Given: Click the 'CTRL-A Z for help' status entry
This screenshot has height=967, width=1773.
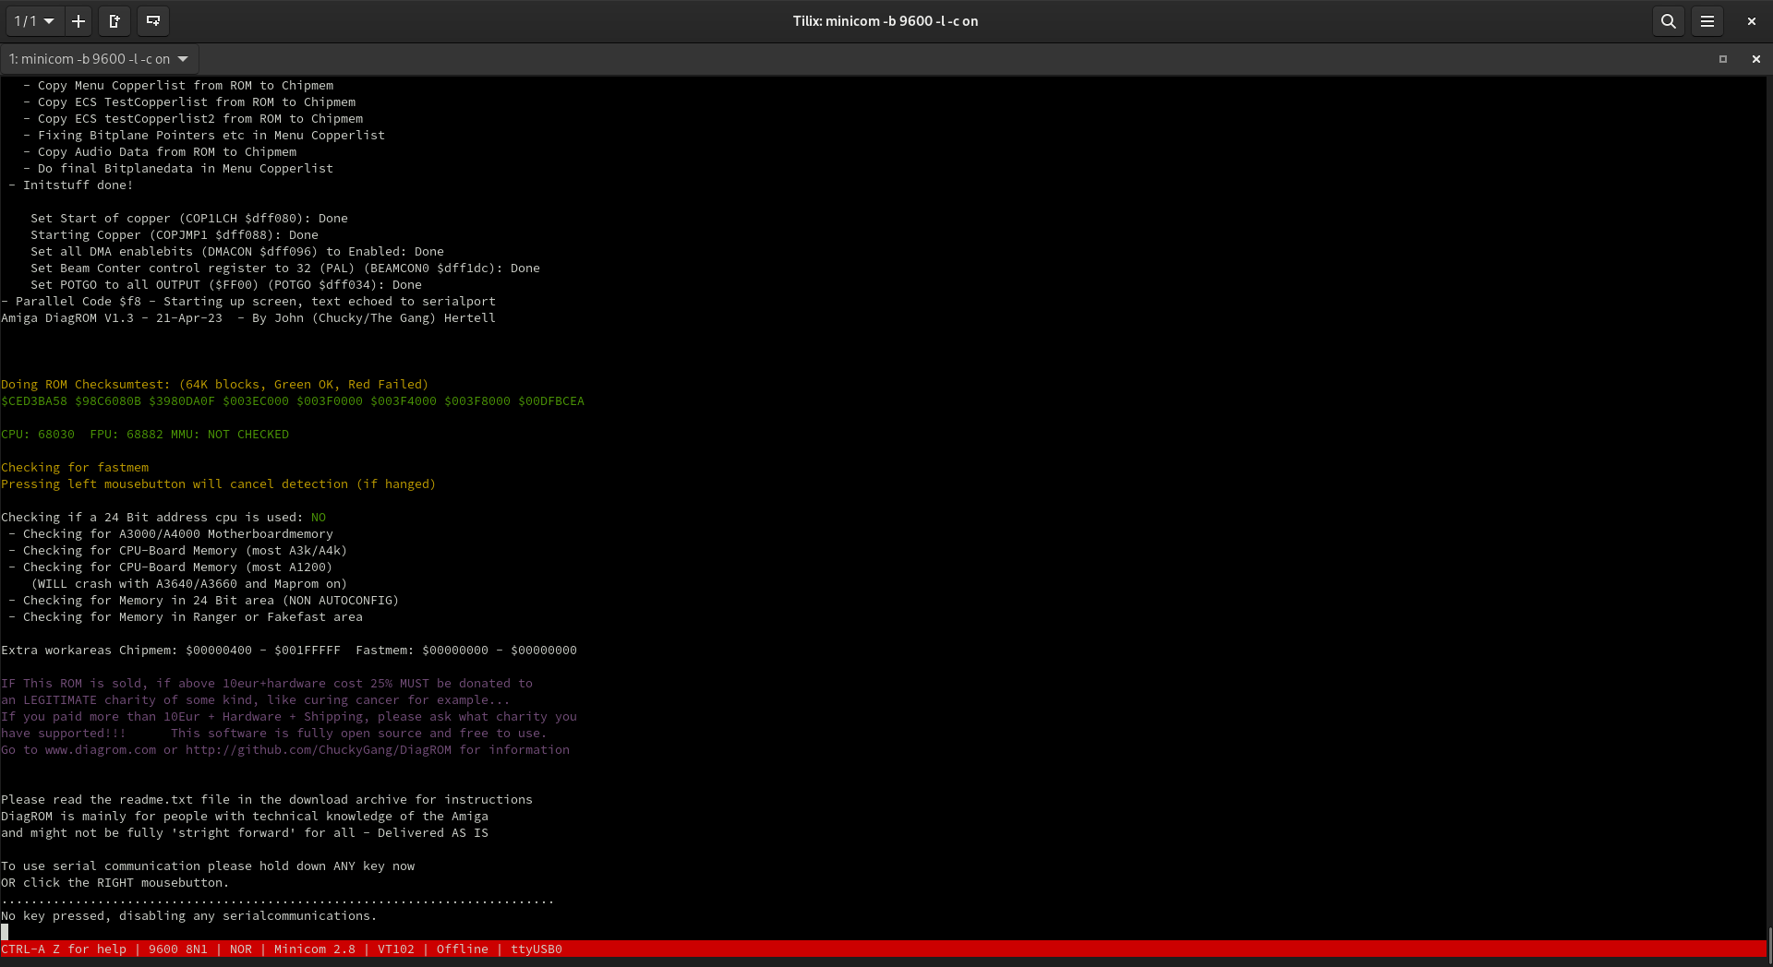Looking at the screenshot, I should (x=64, y=949).
